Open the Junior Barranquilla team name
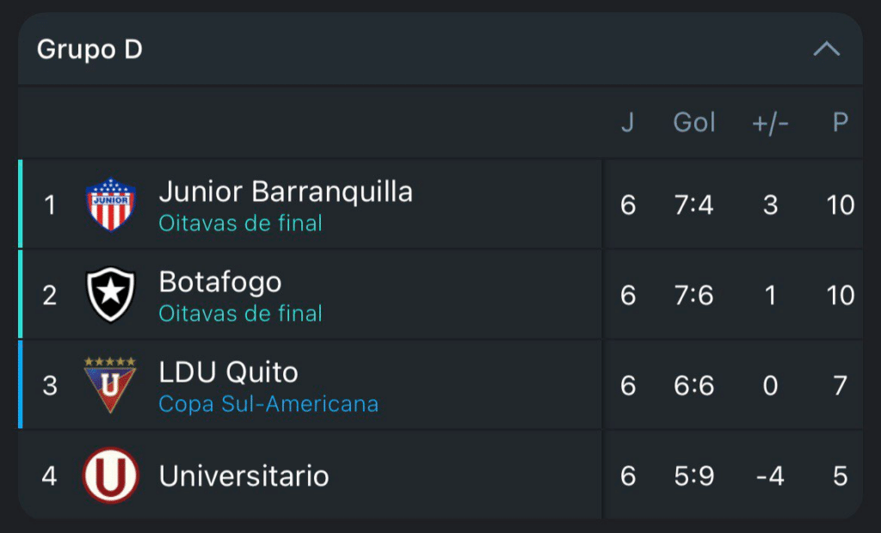This screenshot has height=533, width=881. (x=286, y=192)
